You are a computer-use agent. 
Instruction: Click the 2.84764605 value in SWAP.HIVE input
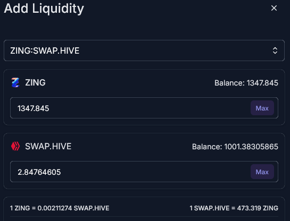[x=39, y=172]
